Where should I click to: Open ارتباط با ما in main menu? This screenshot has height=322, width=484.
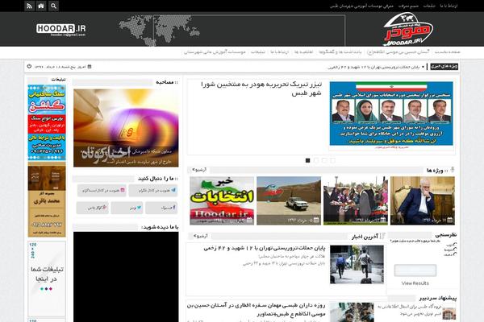[280, 52]
